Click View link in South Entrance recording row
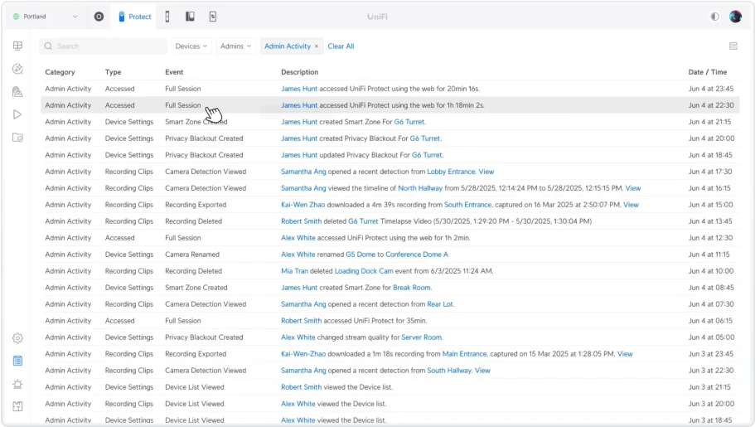The height and width of the screenshot is (427, 755). [631, 205]
